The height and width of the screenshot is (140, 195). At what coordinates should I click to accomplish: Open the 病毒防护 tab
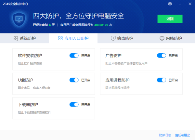pos(122,38)
